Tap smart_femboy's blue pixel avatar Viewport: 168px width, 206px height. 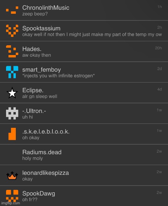pos(12,72)
